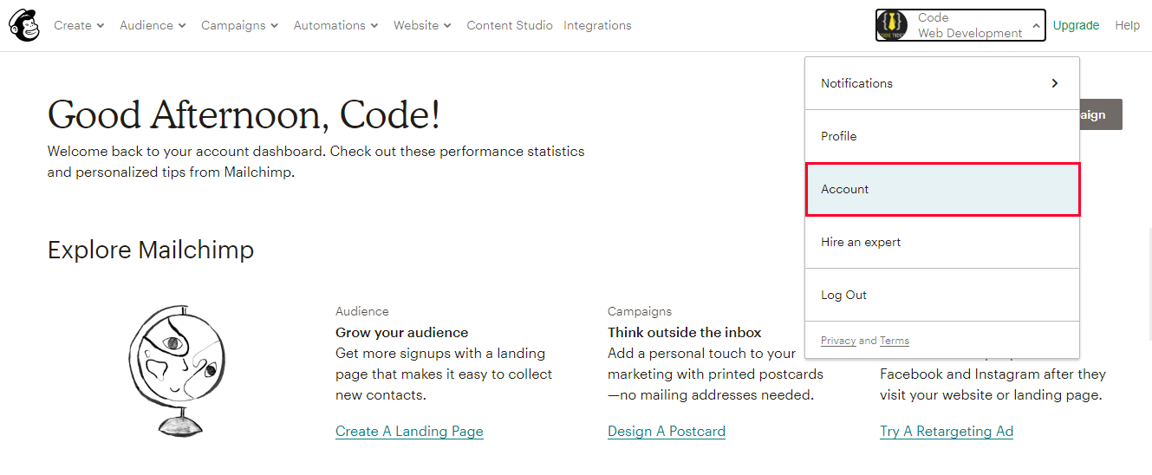Select Profile from the account menu
This screenshot has width=1152, height=475.
(942, 136)
